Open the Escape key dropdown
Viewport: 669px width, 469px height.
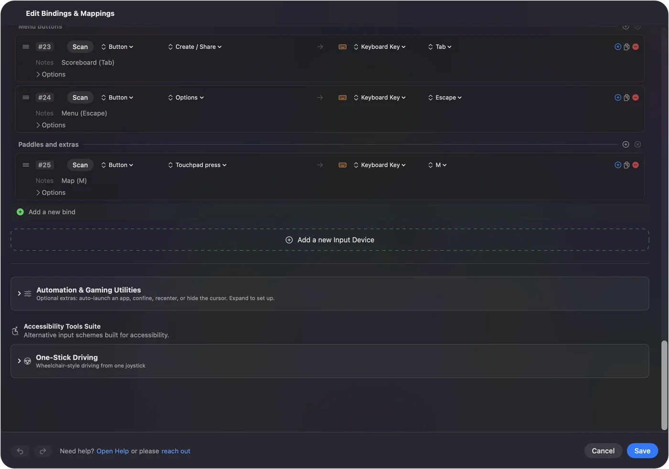(445, 98)
